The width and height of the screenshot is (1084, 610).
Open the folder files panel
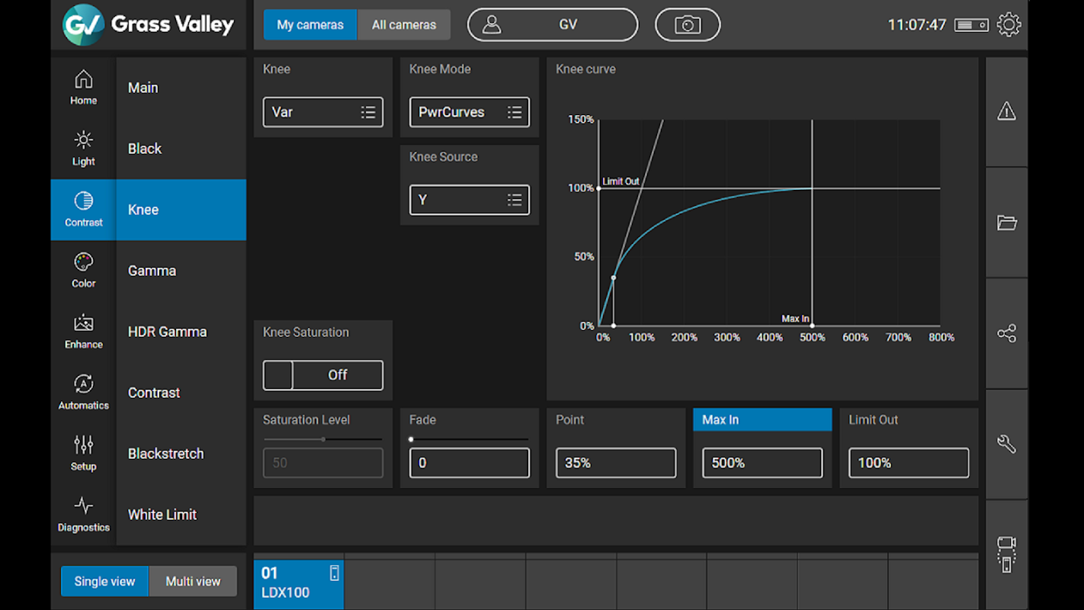1006,223
